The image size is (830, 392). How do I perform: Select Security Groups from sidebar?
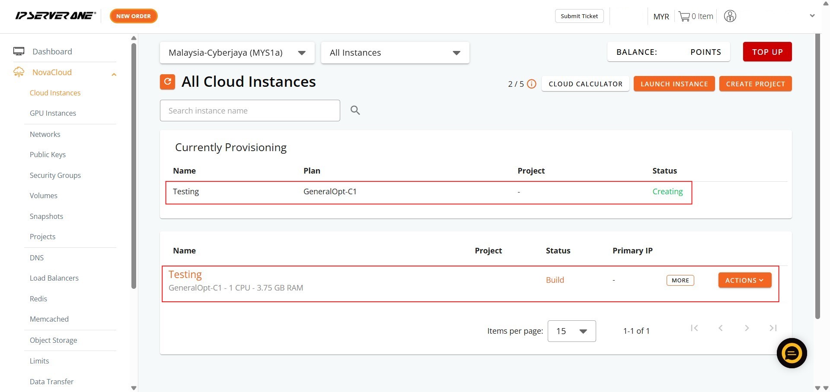[x=55, y=175]
